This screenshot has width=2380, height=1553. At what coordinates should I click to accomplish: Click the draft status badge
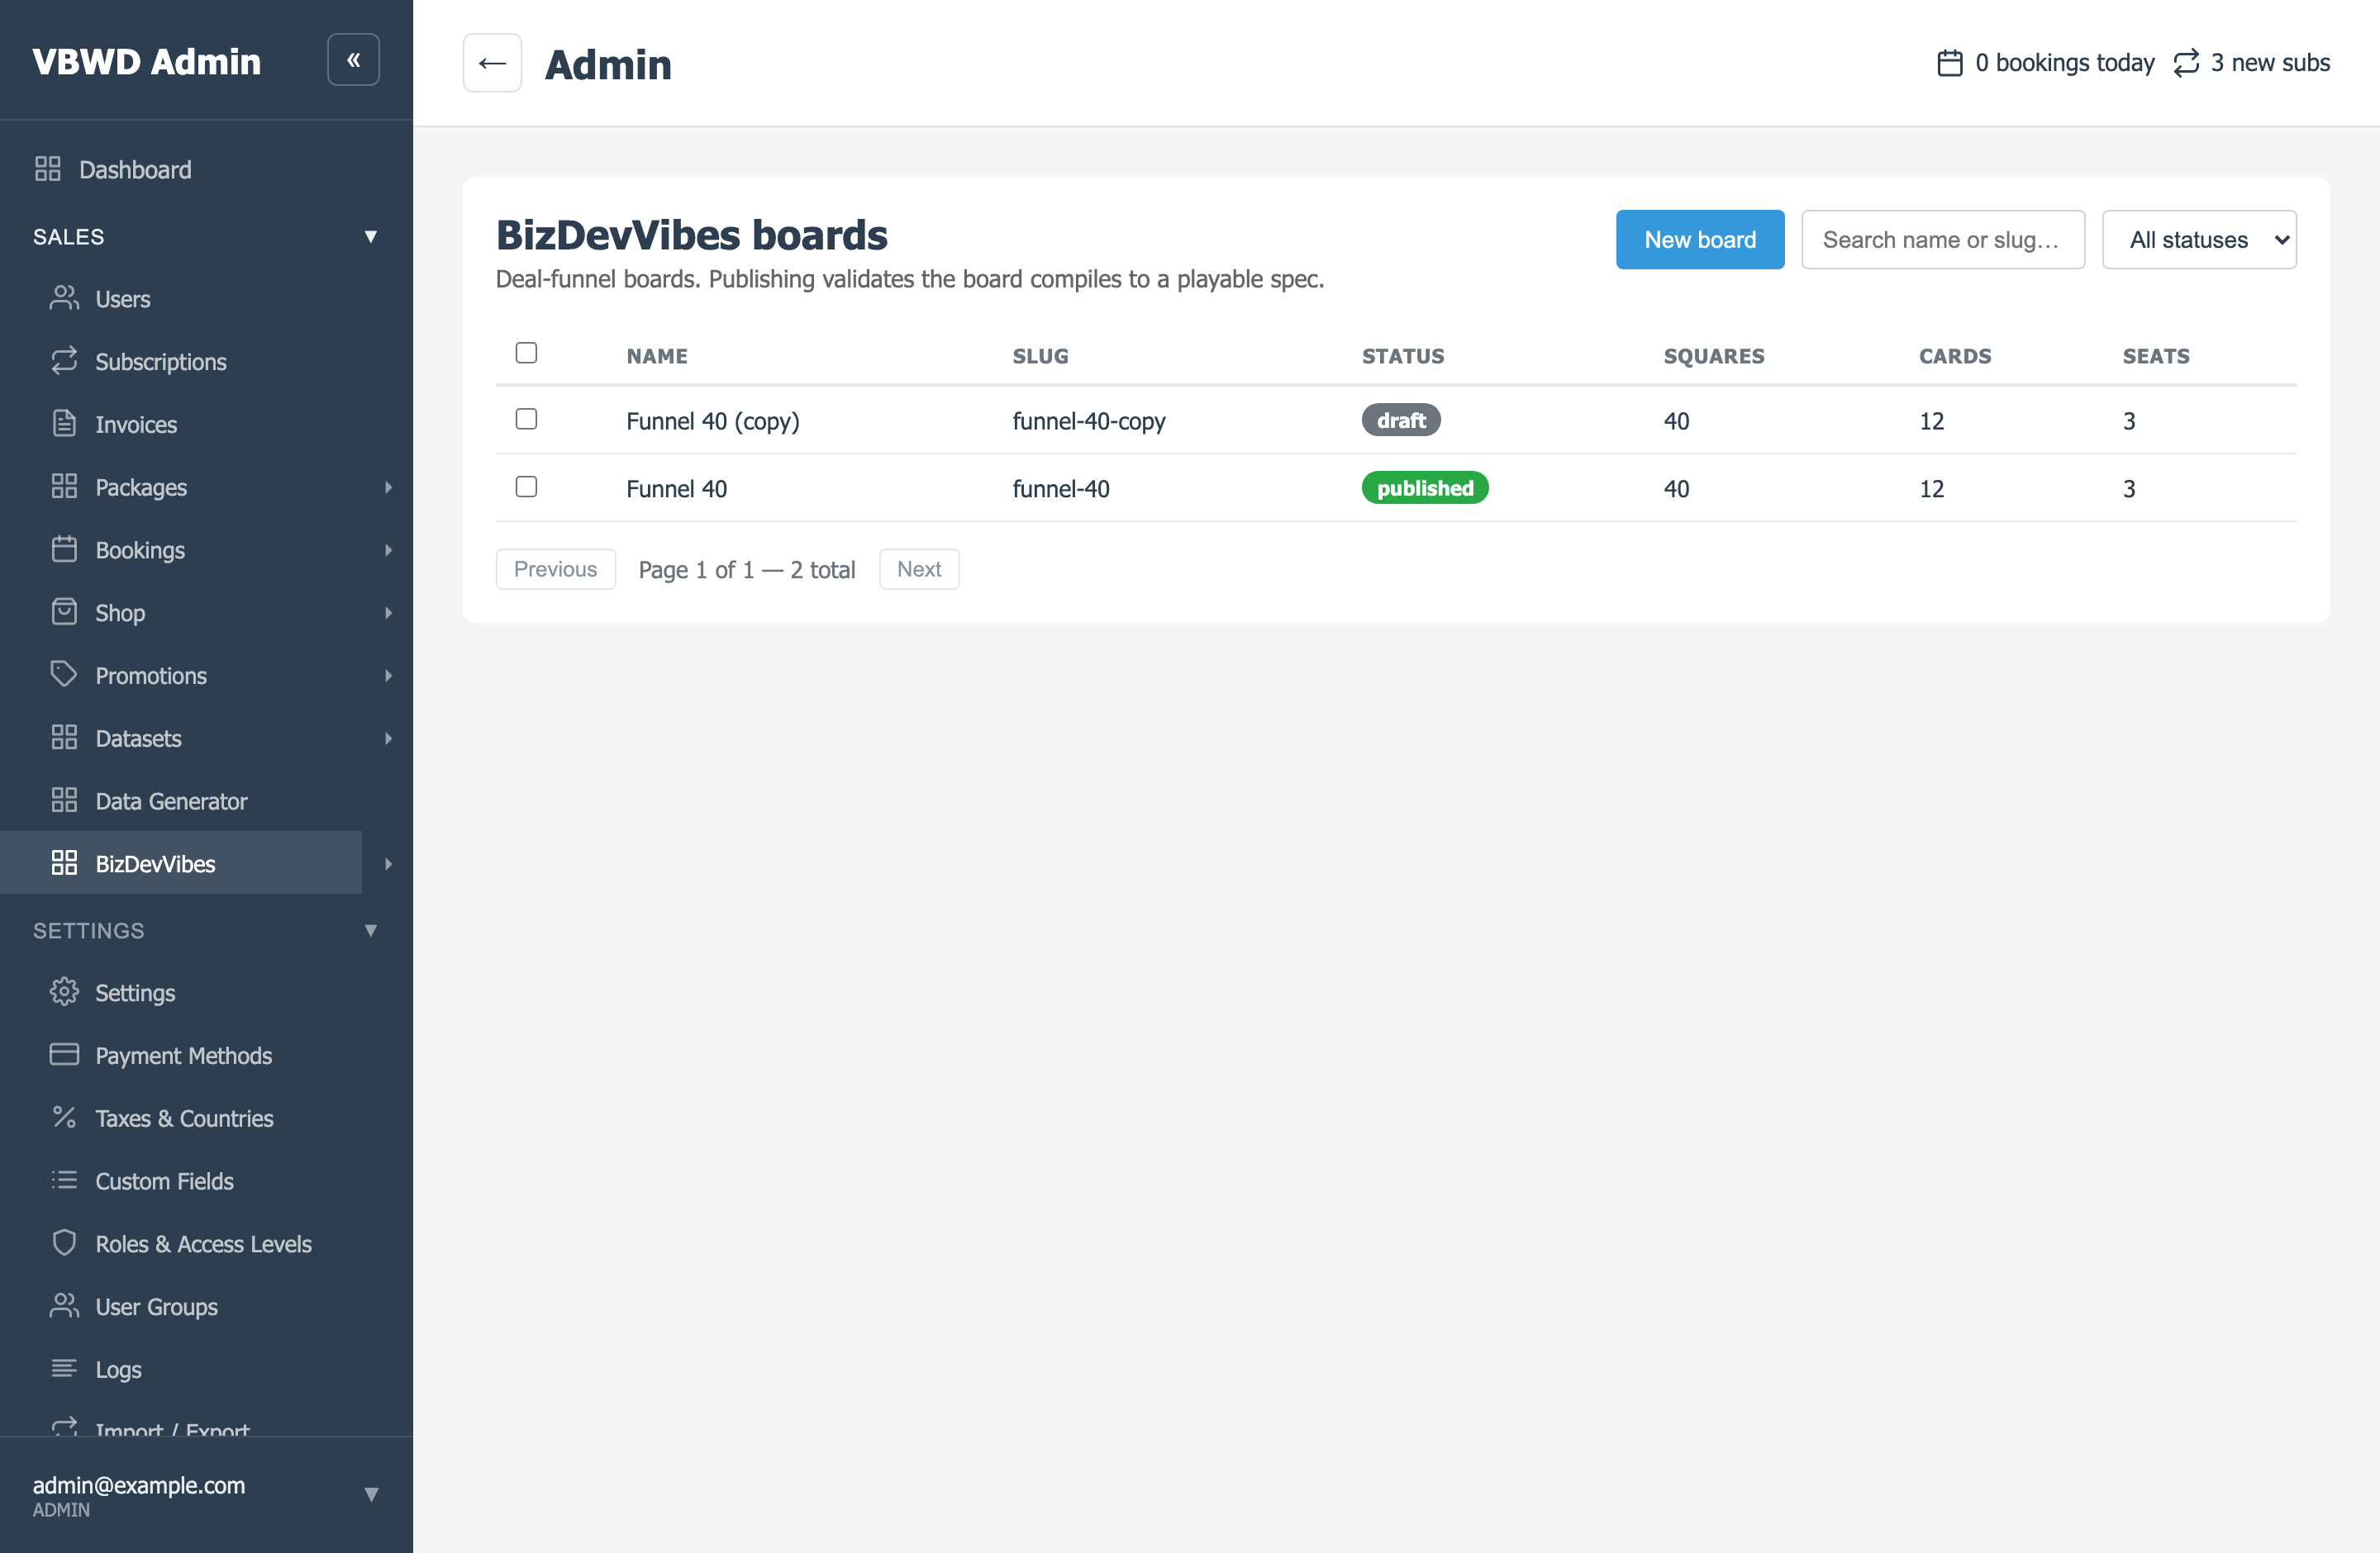(x=1401, y=420)
